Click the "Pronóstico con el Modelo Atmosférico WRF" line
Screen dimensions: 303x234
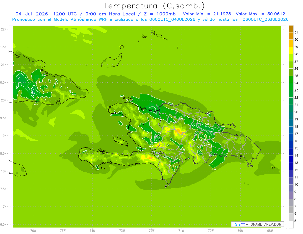[x=150, y=19]
